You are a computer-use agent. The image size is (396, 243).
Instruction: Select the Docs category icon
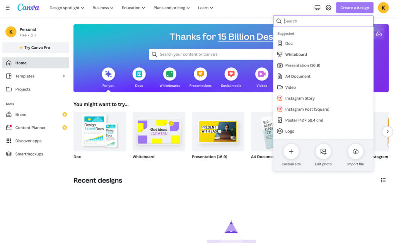click(x=139, y=74)
